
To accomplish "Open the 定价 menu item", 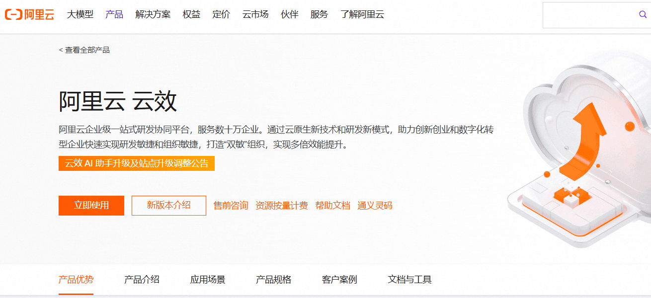I will coord(221,15).
